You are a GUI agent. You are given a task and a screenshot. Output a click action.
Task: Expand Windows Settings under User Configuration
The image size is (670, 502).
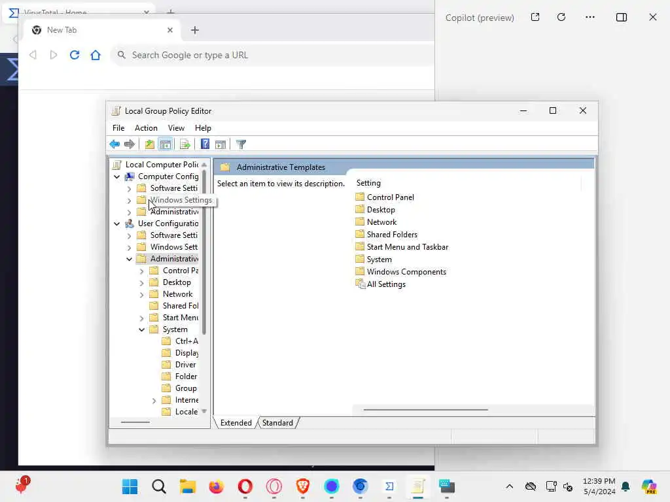coord(129,247)
